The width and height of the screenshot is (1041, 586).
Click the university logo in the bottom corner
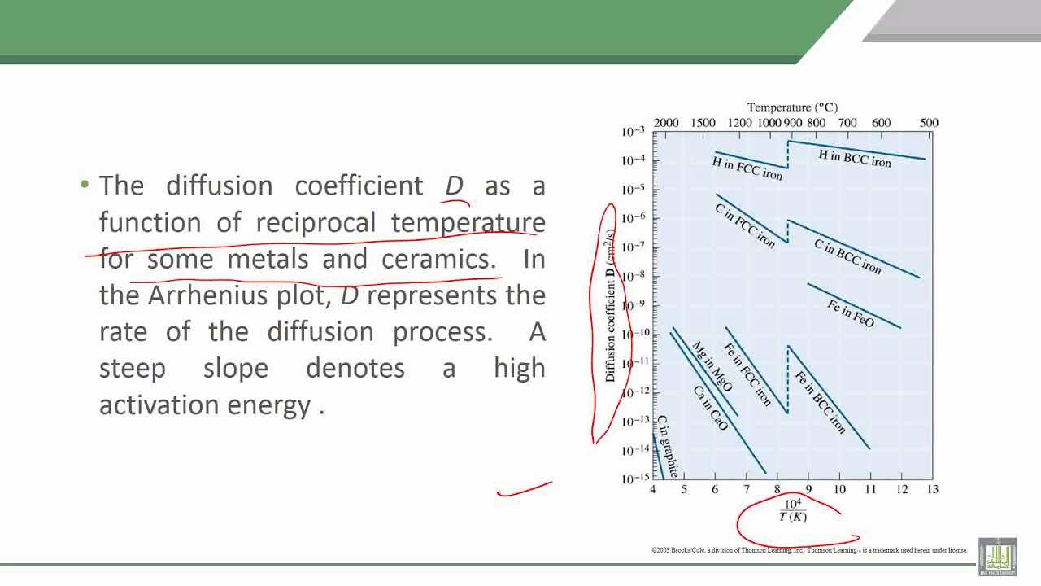click(998, 558)
